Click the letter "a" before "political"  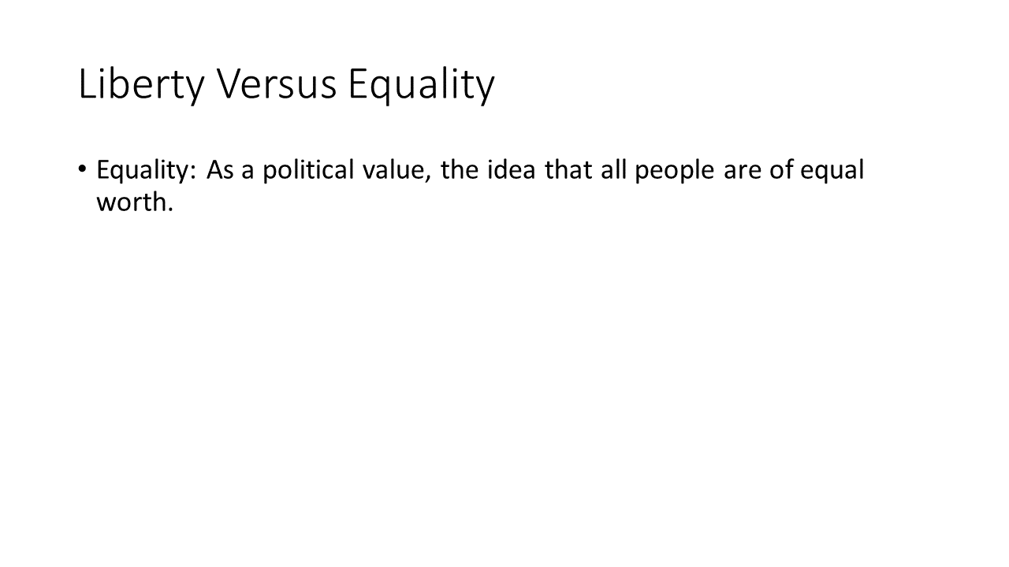pyautogui.click(x=248, y=172)
